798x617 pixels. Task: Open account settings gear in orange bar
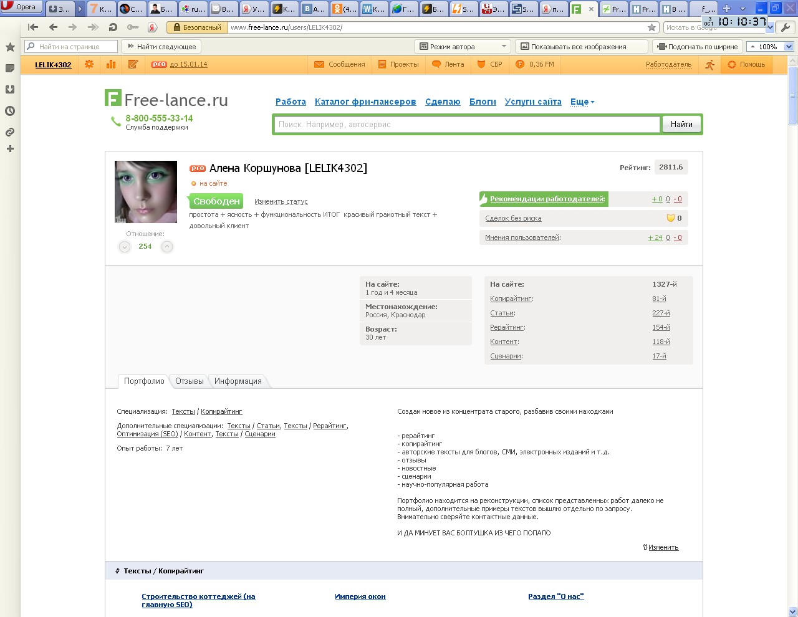(x=89, y=64)
